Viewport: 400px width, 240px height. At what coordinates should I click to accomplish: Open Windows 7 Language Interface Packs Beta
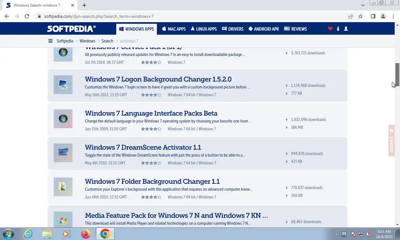(x=151, y=113)
